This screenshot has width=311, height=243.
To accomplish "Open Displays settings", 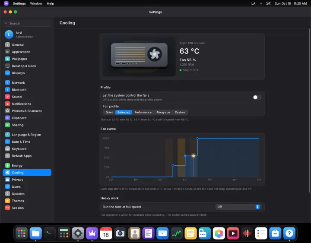I will coord(27,73).
